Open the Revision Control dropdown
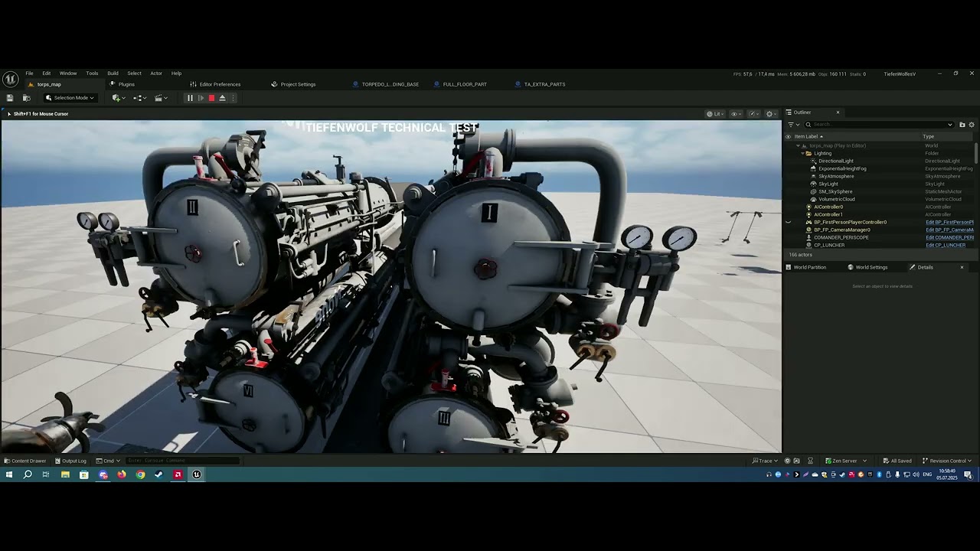 (x=947, y=461)
